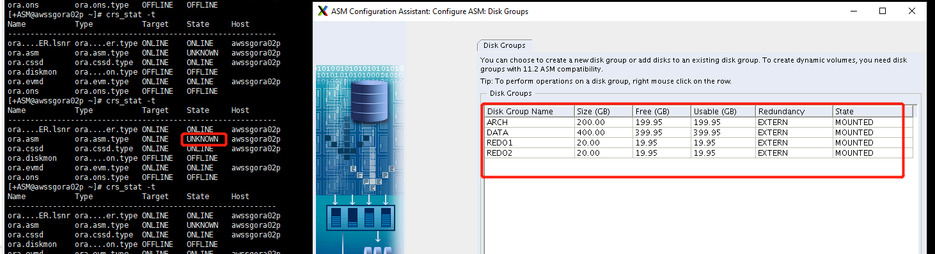This screenshot has width=935, height=254.
Task: Click the EXTERN redundancy cell for REDO1
Action: (794, 142)
